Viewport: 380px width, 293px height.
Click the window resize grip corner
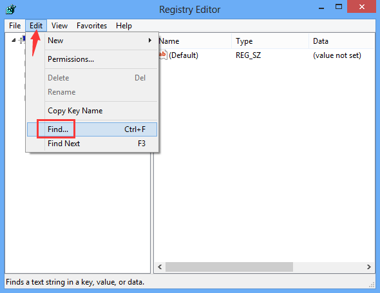(x=372, y=285)
